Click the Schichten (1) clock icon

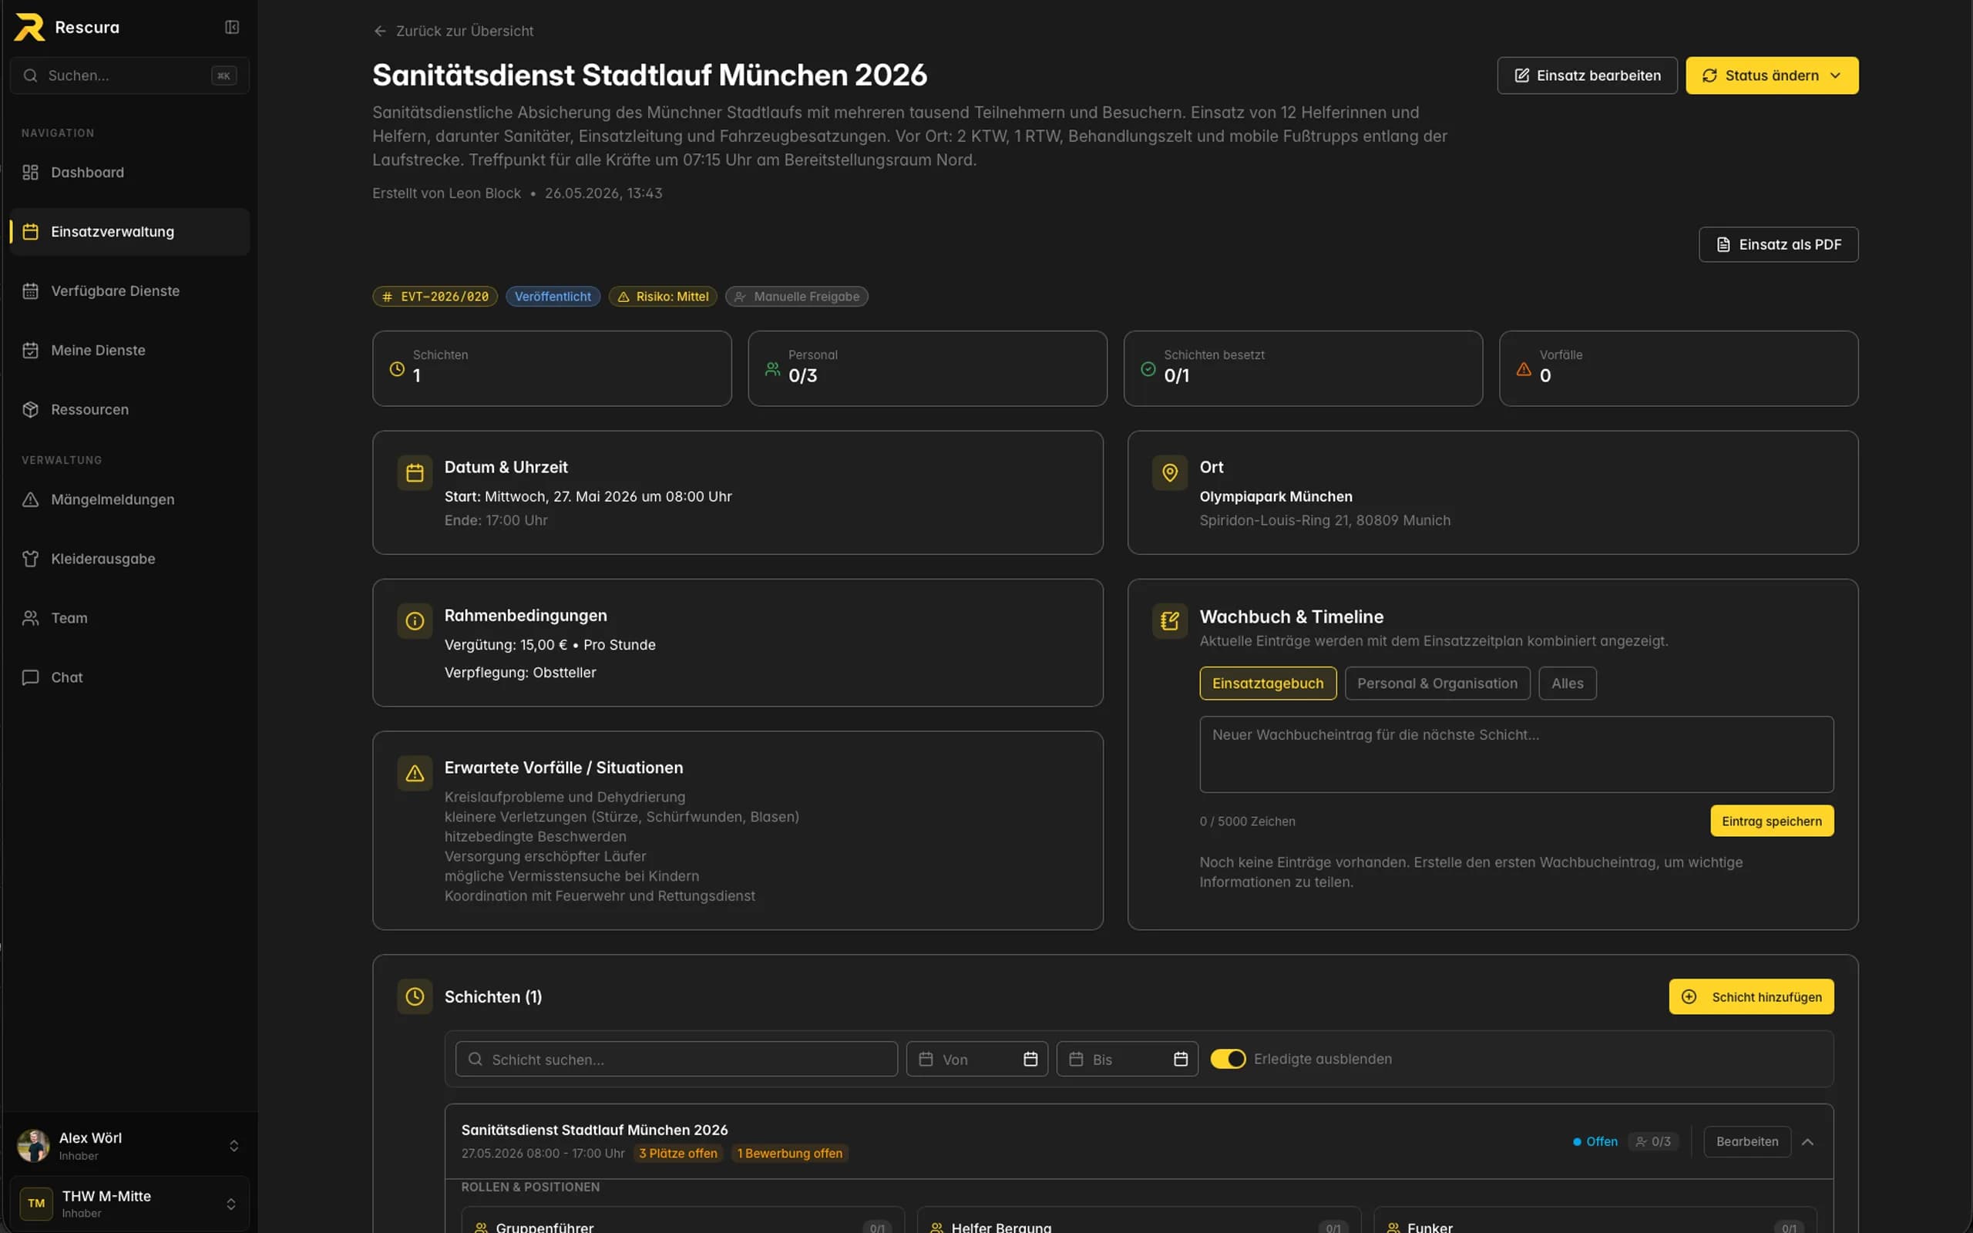[x=414, y=996]
